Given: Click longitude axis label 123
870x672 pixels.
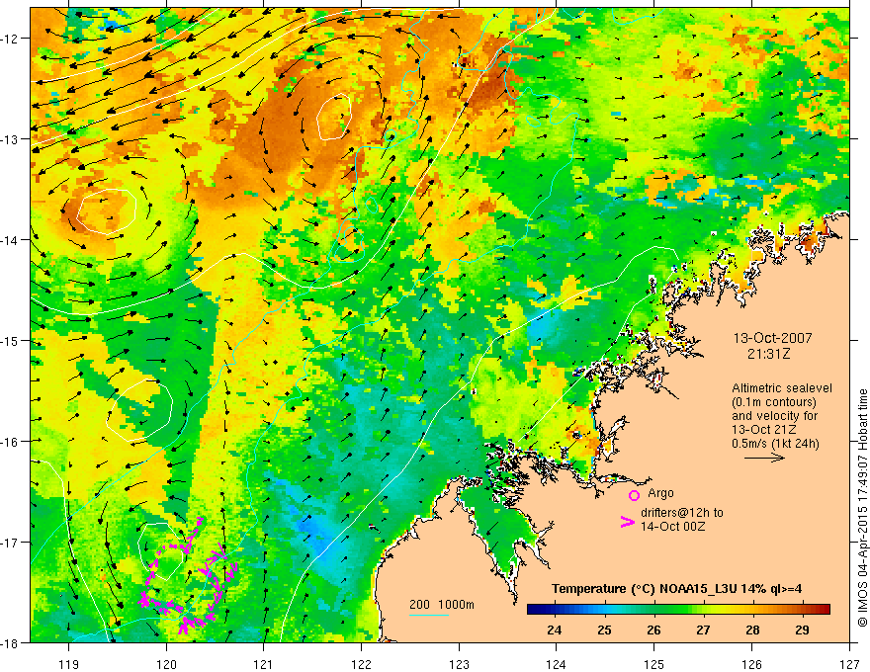Looking at the screenshot, I should pos(459,664).
